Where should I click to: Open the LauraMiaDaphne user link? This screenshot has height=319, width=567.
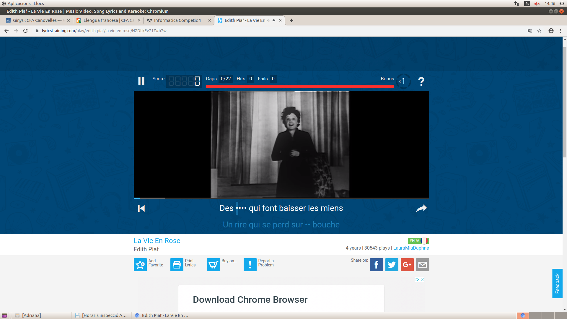click(411, 248)
